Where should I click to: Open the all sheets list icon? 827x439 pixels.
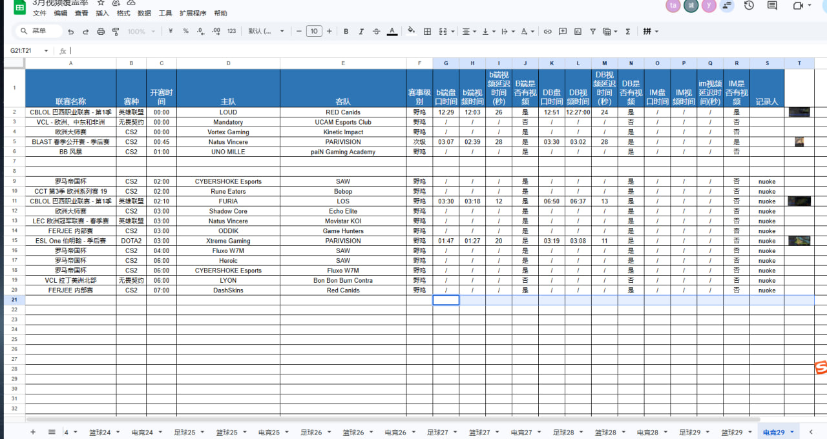(x=52, y=432)
